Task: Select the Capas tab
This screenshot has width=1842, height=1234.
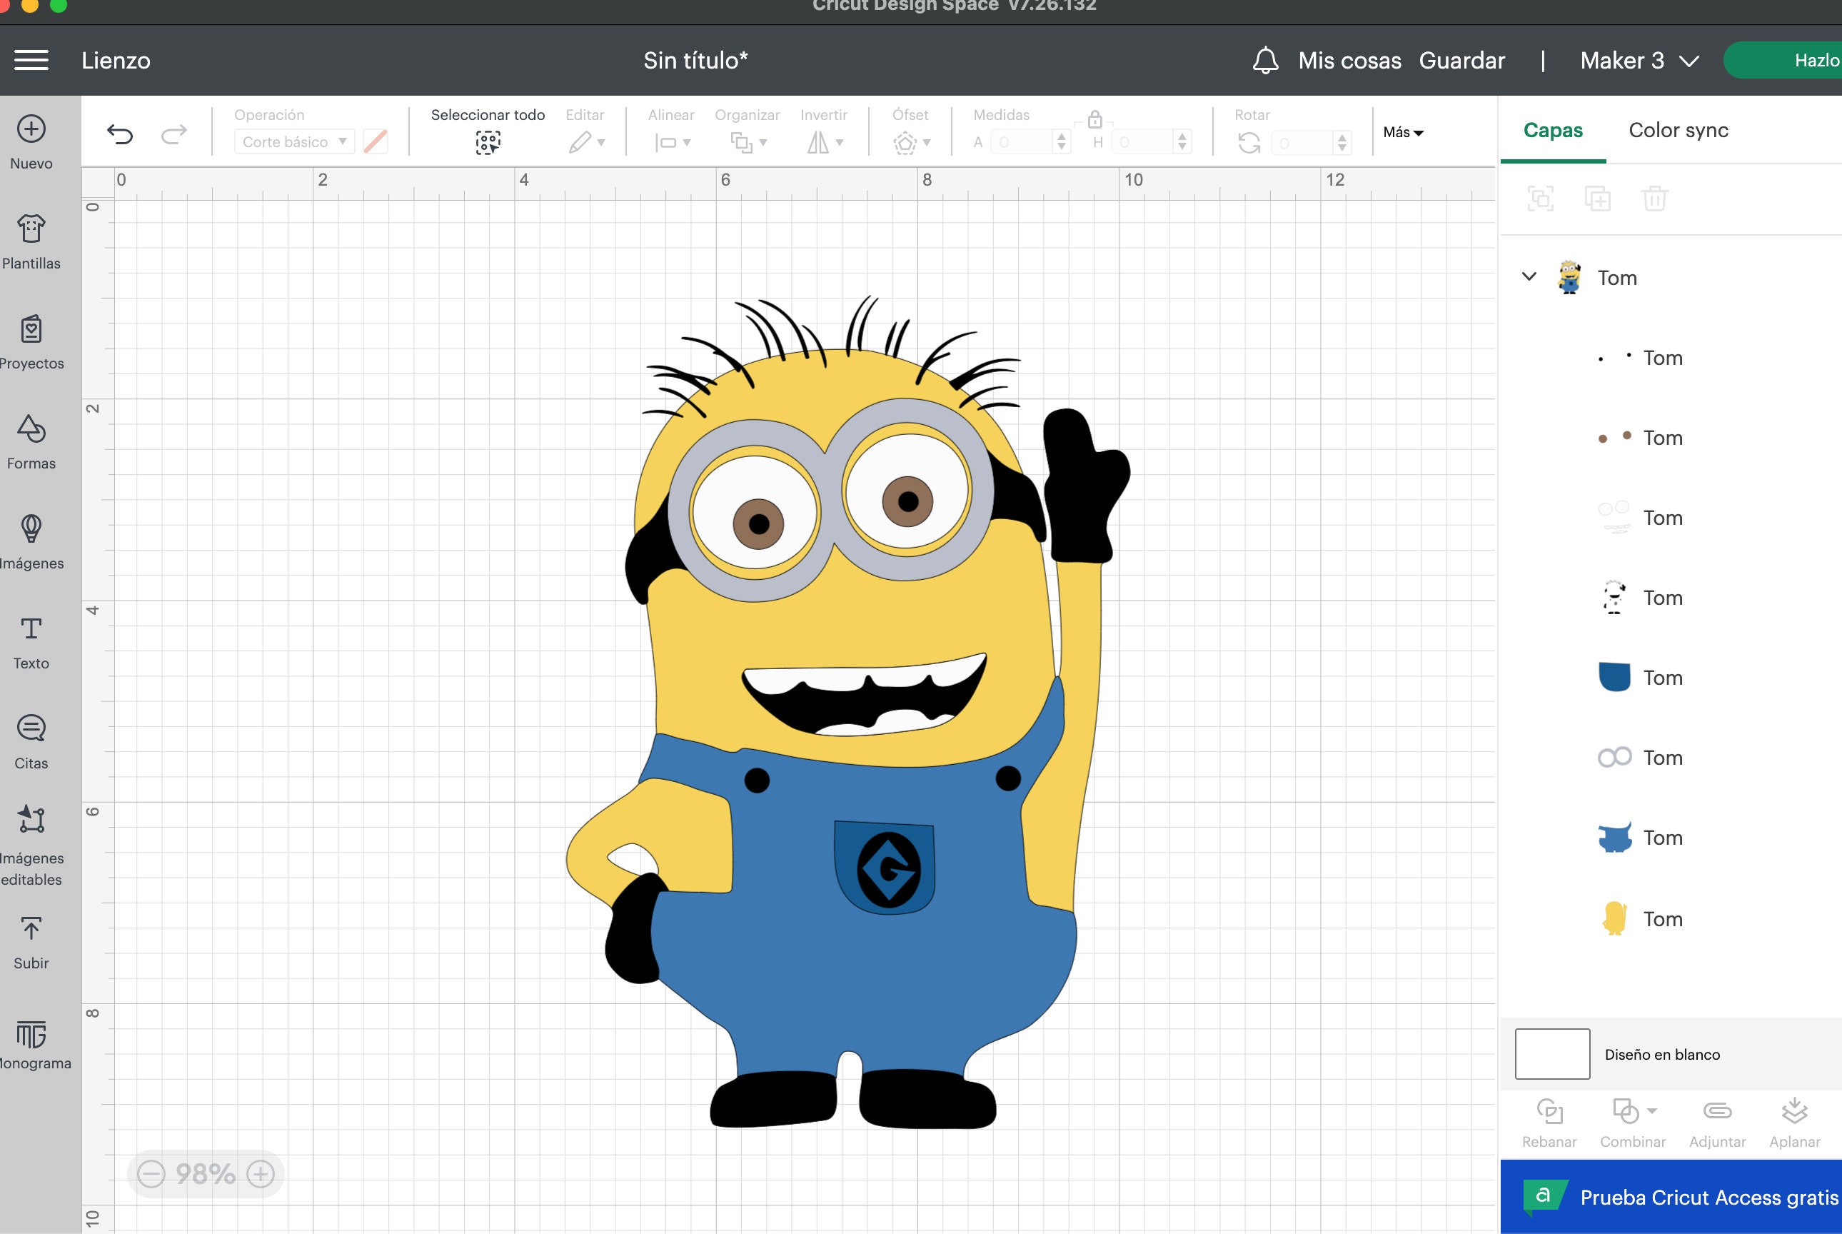Action: pyautogui.click(x=1552, y=130)
